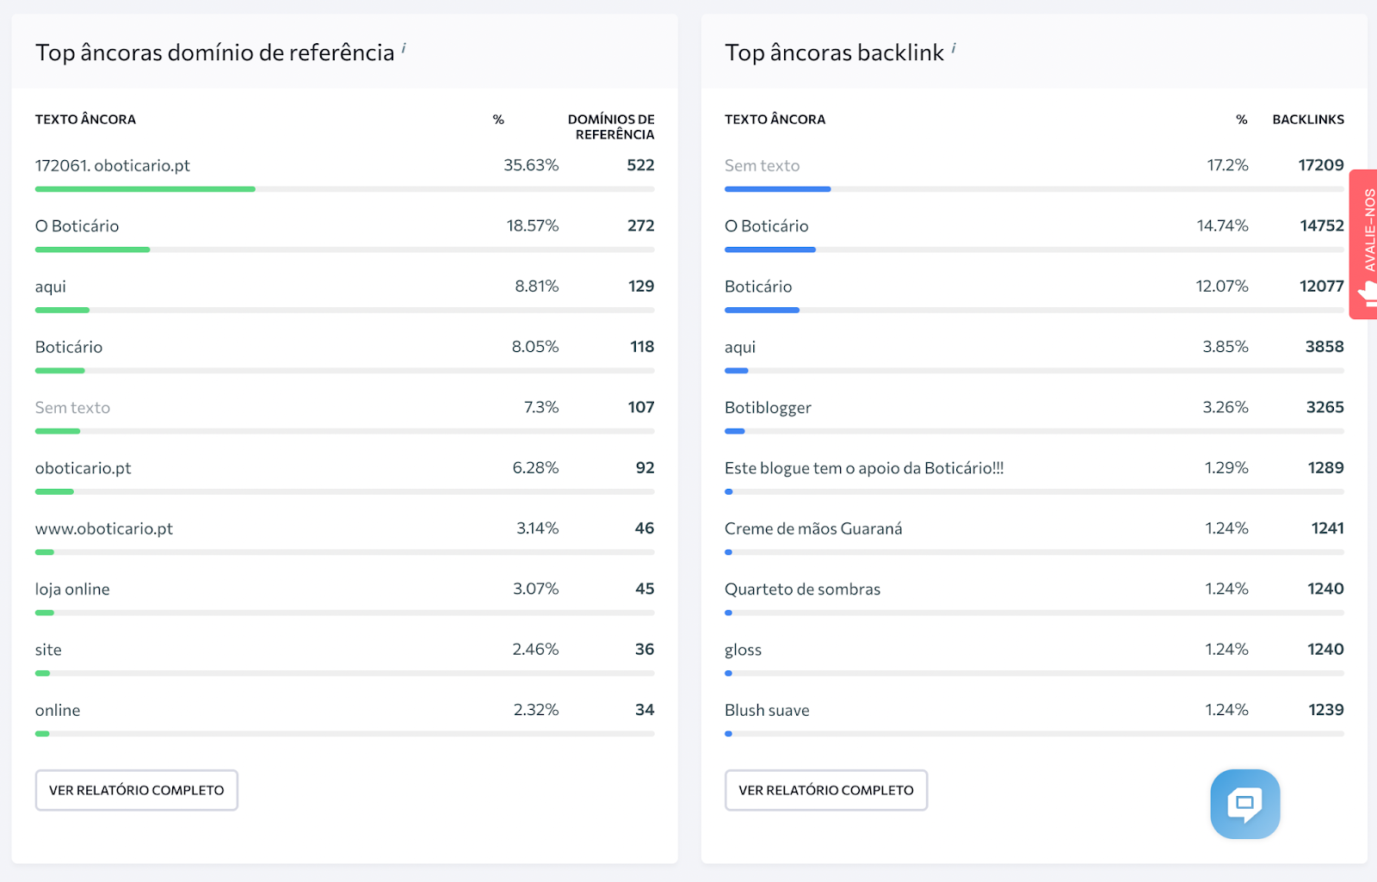The height and width of the screenshot is (882, 1377).
Task: Click 'O Boticário' in referring domains table
Action: (x=77, y=225)
